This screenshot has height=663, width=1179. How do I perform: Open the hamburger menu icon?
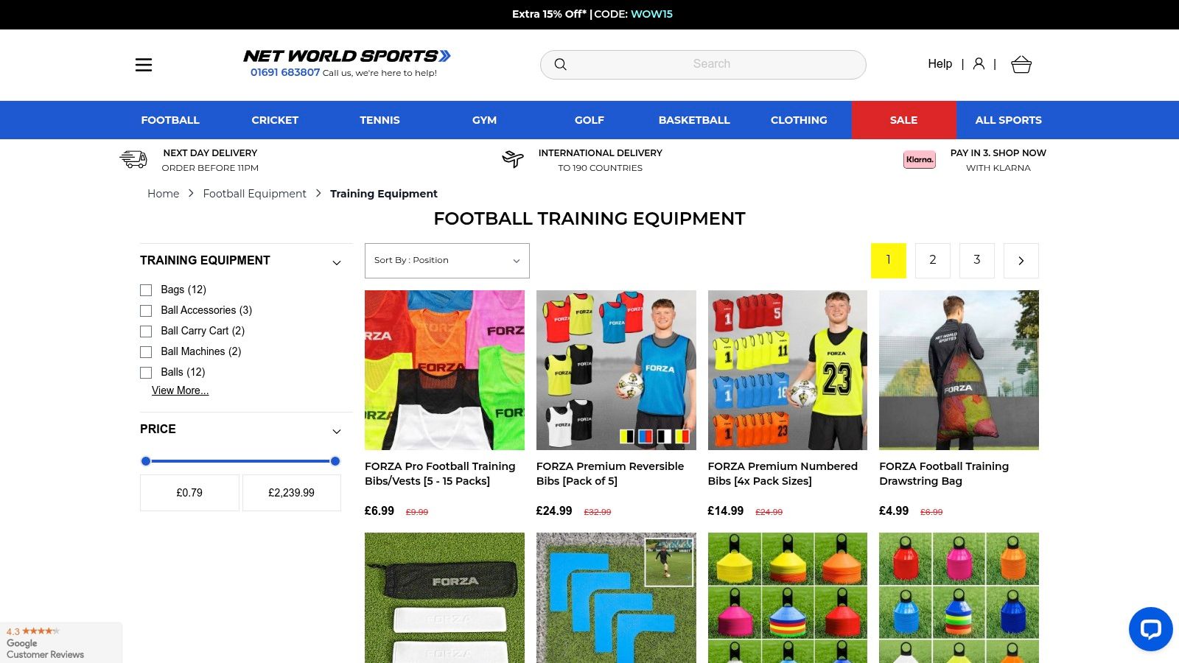pos(144,65)
